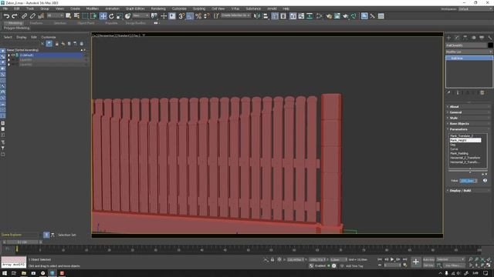Image resolution: width=494 pixels, height=277 pixels.
Task: Toggle visibility eye of first layer
Action: (13, 55)
